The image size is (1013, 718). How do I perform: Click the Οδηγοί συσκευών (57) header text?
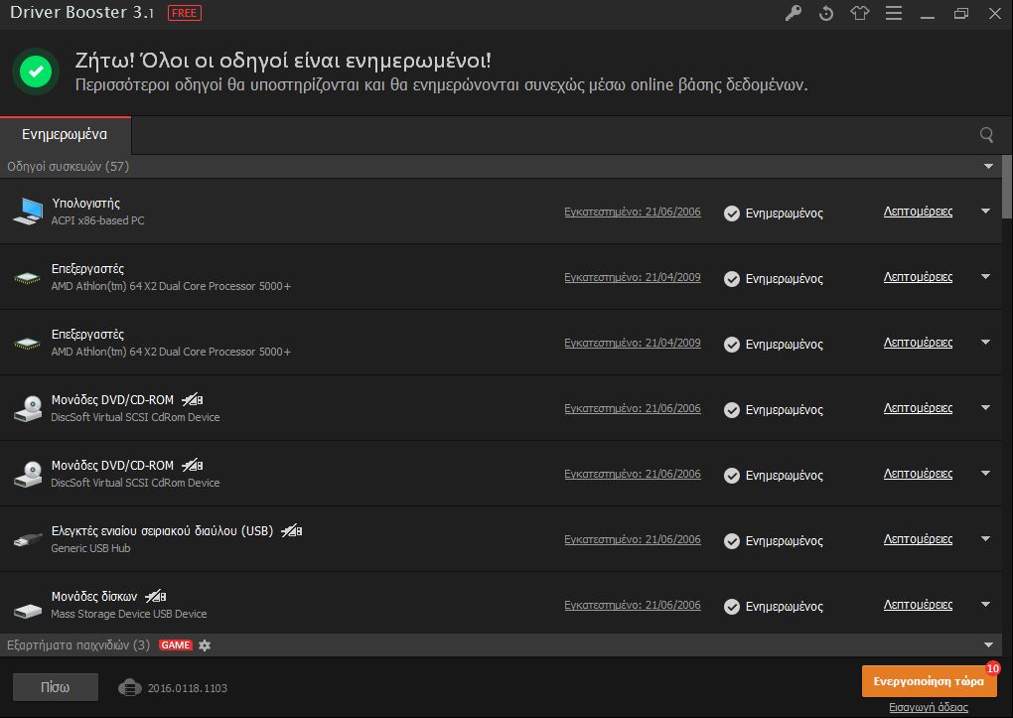click(x=68, y=166)
